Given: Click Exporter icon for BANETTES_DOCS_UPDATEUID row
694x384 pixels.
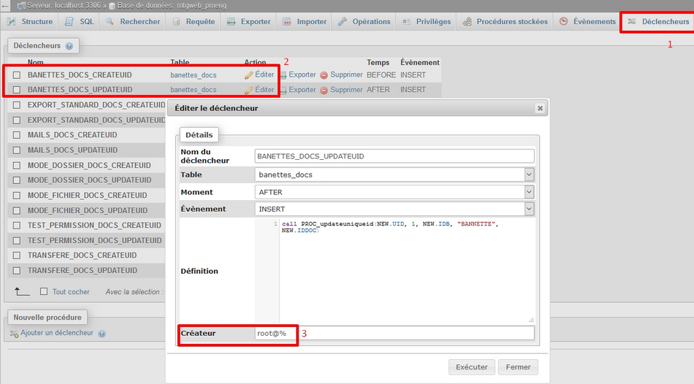Looking at the screenshot, I should 283,90.
